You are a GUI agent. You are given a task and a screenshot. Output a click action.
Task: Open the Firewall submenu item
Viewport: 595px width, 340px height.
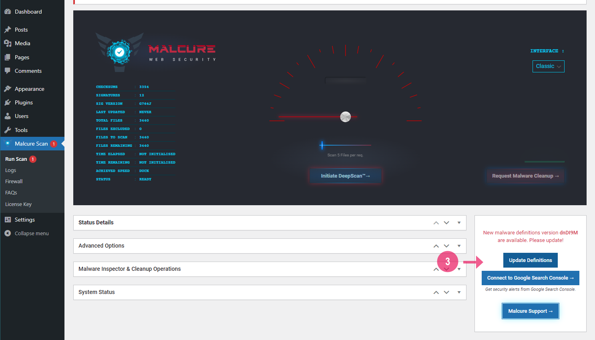coord(14,181)
